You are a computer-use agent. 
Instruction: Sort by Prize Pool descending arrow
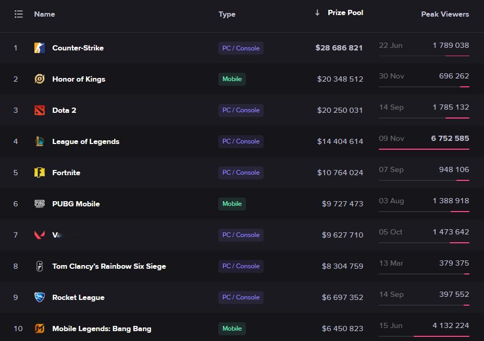tap(317, 12)
